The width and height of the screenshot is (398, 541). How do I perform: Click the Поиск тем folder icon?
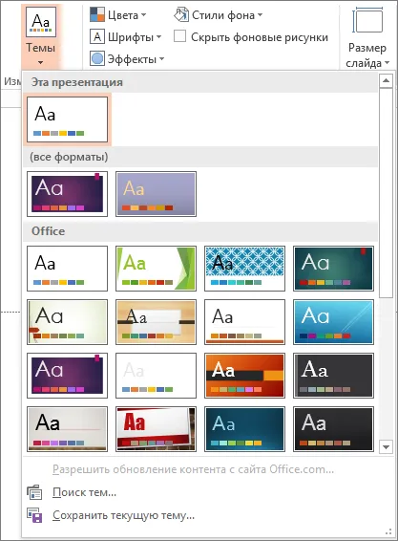[34, 492]
